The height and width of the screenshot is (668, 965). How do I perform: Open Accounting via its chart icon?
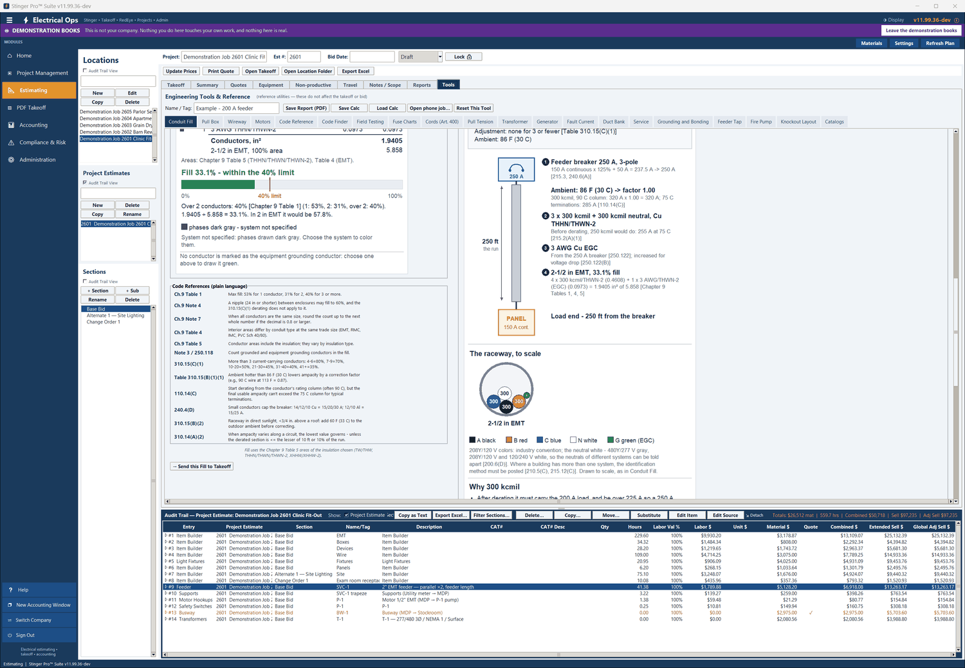(x=10, y=125)
